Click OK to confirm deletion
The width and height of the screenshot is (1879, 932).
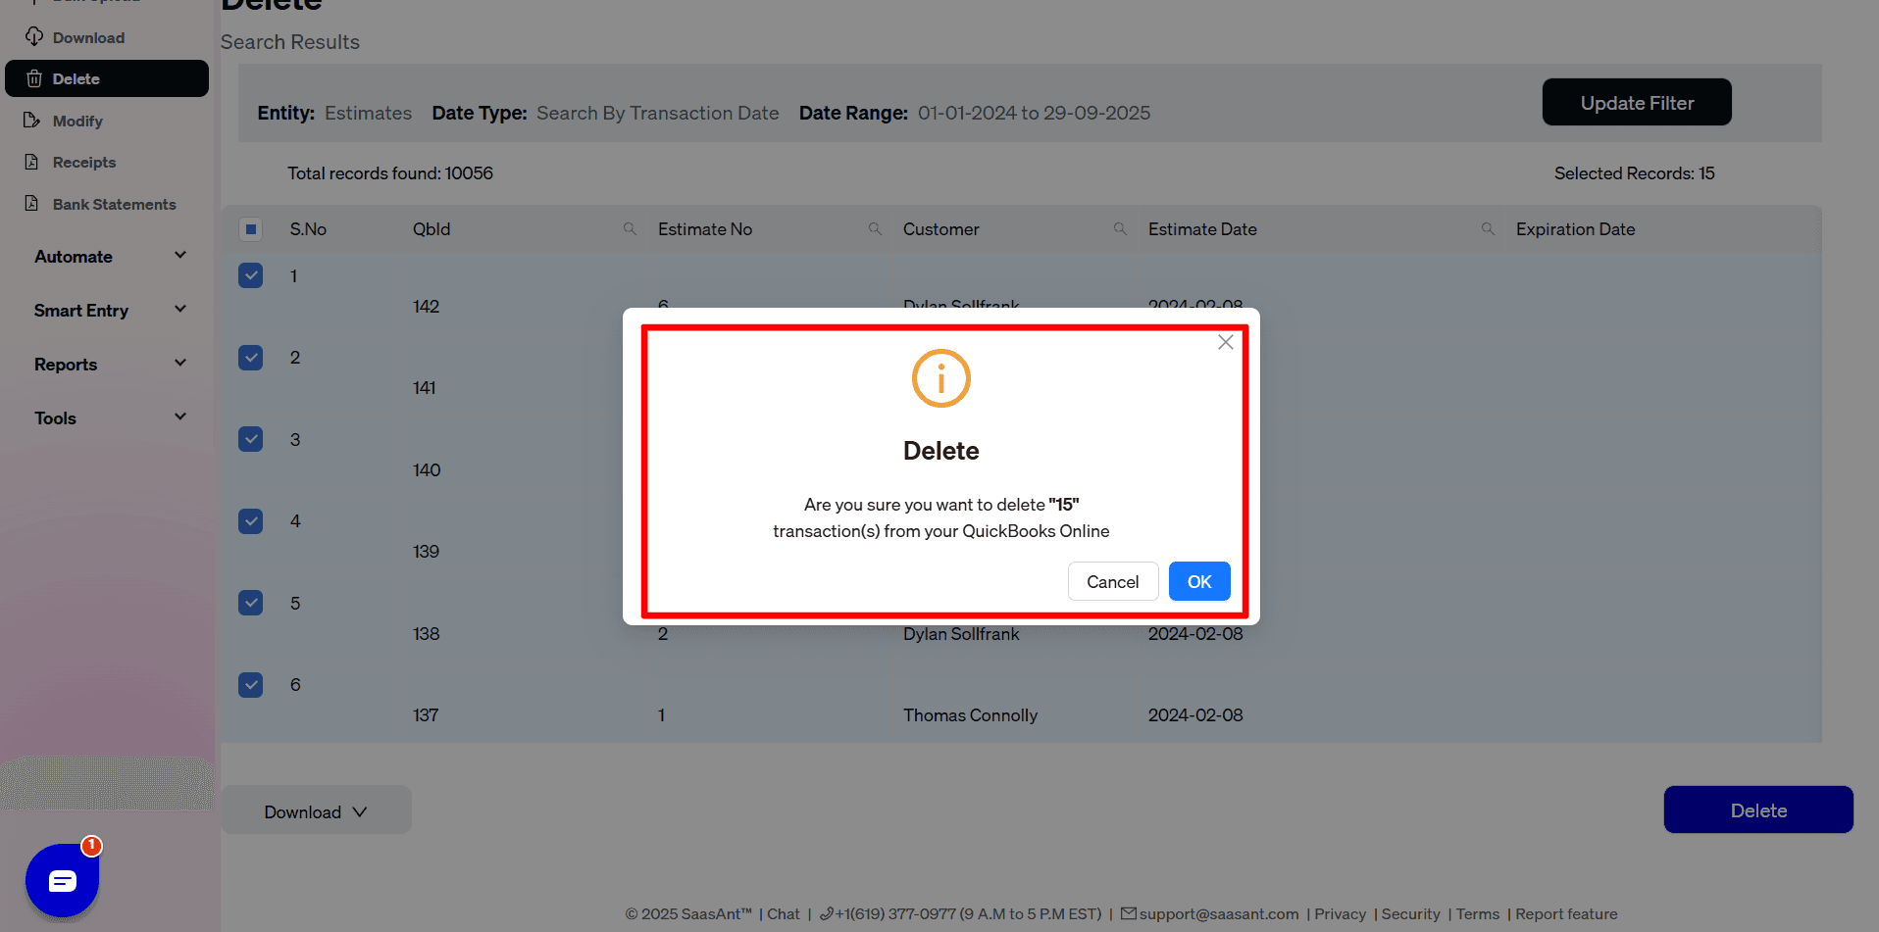click(x=1198, y=581)
